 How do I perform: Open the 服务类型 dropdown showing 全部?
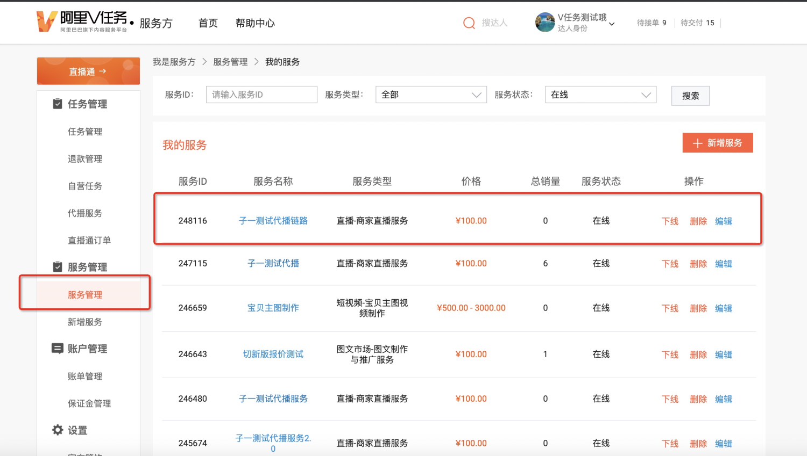(431, 95)
